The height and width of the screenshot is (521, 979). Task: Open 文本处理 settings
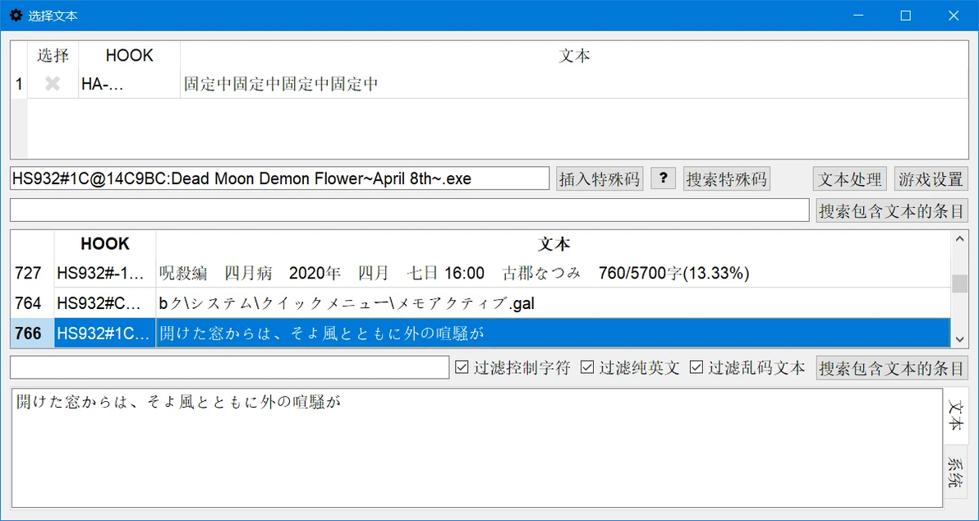coord(850,179)
